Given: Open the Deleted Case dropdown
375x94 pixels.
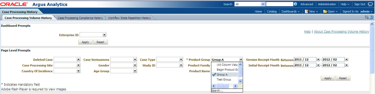Looking at the screenshot, I should coord(78,59).
